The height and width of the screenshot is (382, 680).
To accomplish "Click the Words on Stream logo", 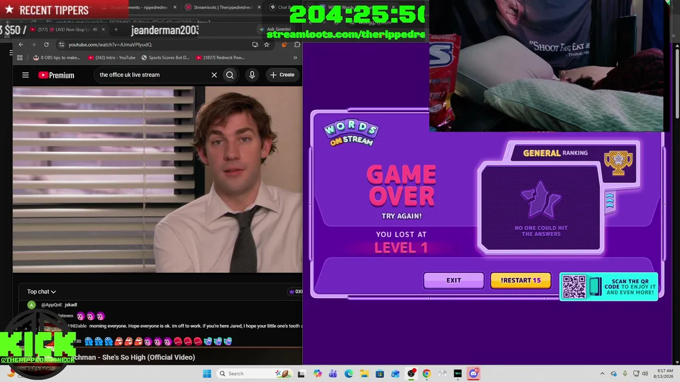I will [x=351, y=133].
